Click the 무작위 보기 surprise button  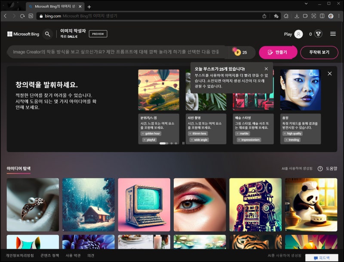(319, 52)
